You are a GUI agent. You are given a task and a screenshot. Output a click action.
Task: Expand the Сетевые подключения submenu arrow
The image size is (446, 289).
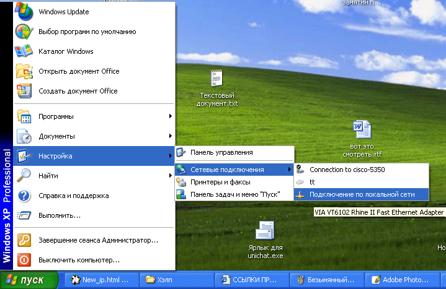[289, 170]
